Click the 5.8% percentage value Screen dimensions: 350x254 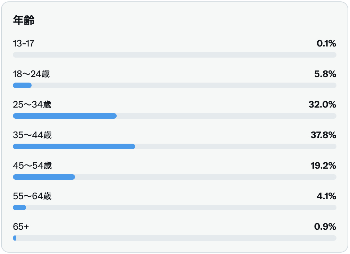[325, 74]
